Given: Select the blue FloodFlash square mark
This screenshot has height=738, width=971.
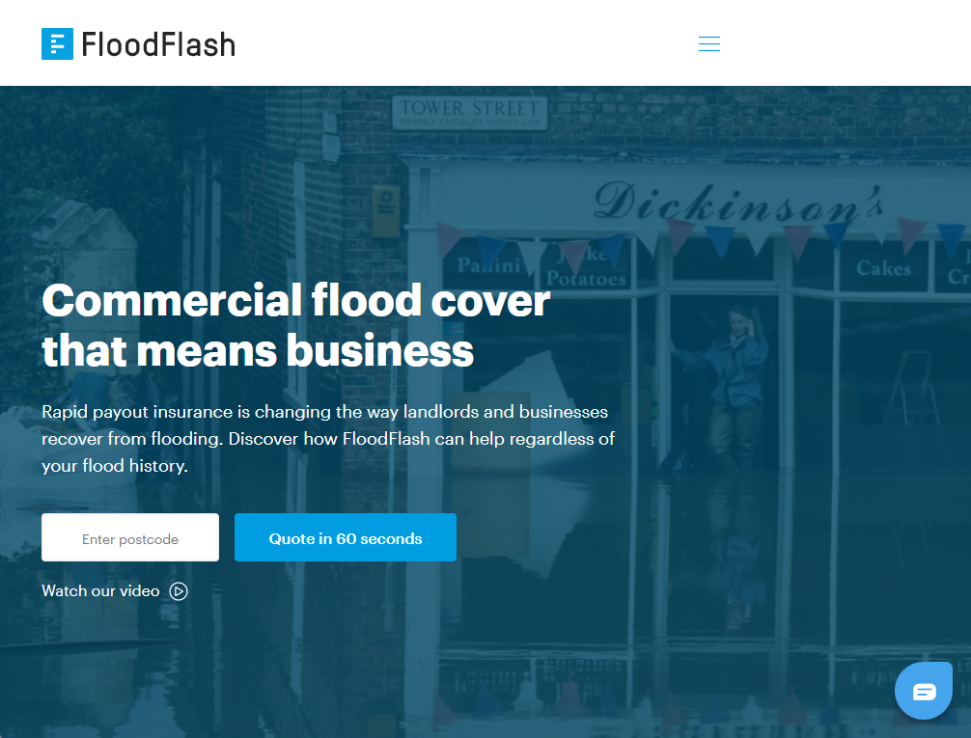Looking at the screenshot, I should pyautogui.click(x=58, y=42).
